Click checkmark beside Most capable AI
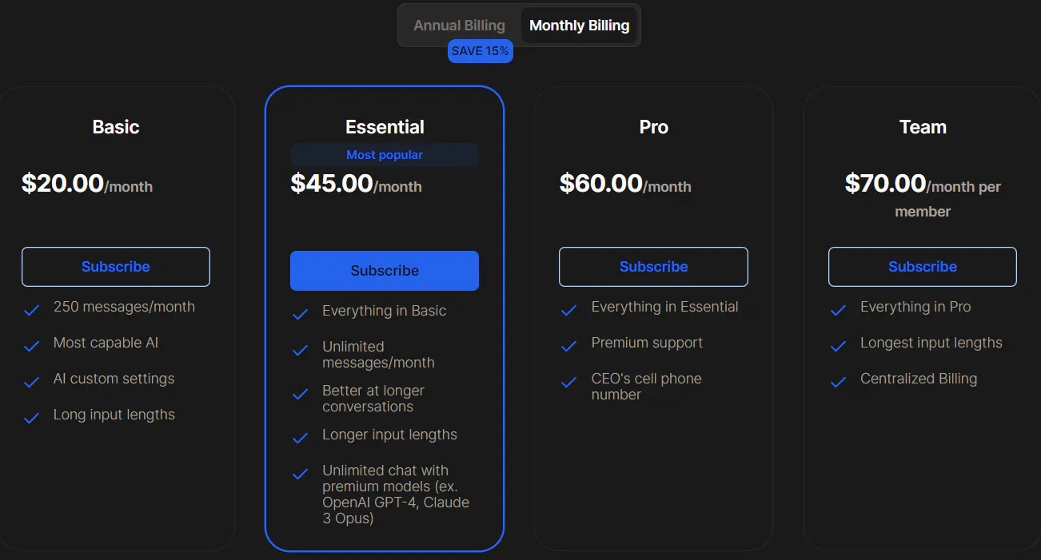Image resolution: width=1041 pixels, height=560 pixels. click(32, 346)
